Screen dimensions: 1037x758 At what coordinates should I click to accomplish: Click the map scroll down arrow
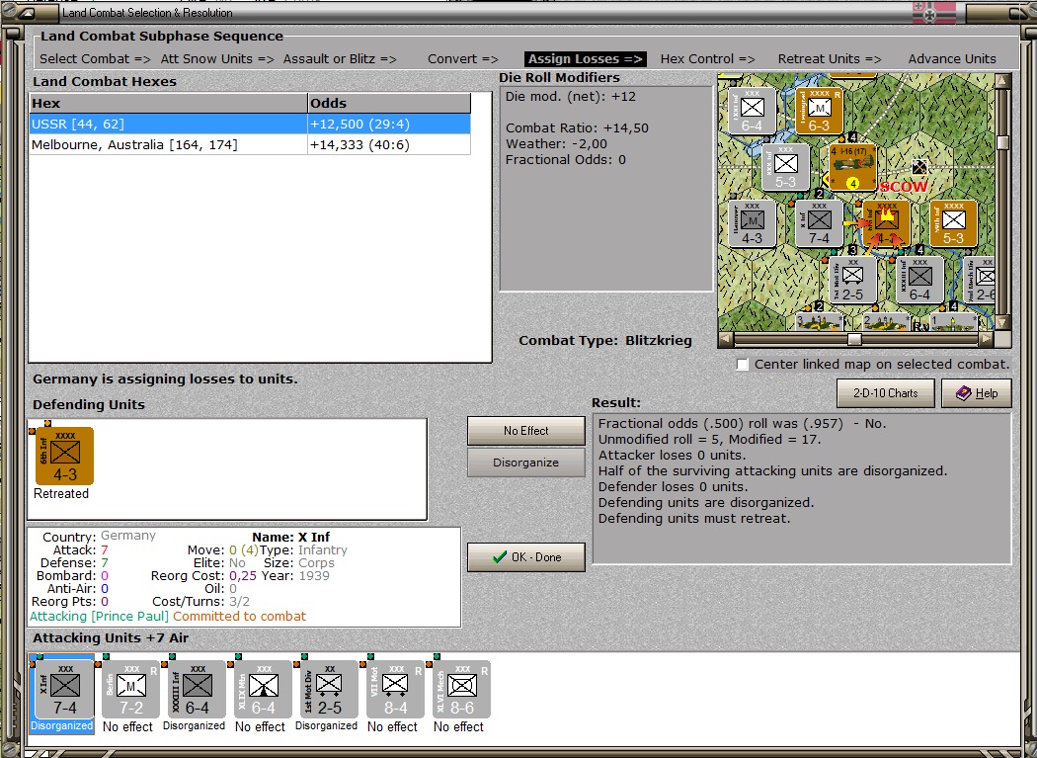tap(1002, 323)
